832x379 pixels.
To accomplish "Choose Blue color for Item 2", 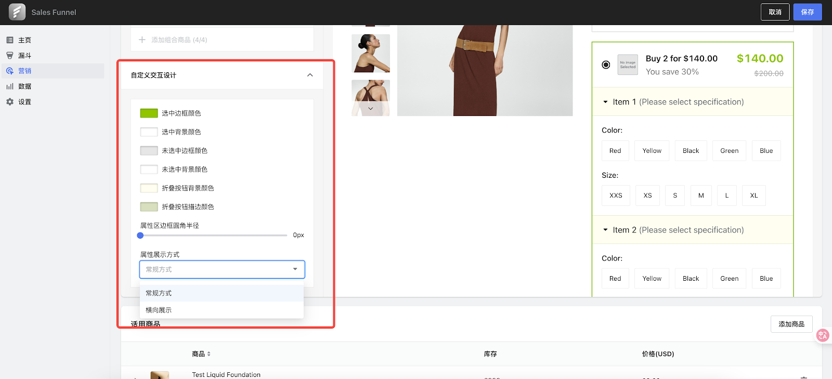I will click(x=766, y=279).
